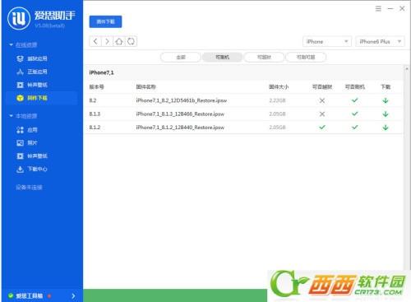411x302 pixels.
Task: Go to home via house icon
Action: pos(119,41)
